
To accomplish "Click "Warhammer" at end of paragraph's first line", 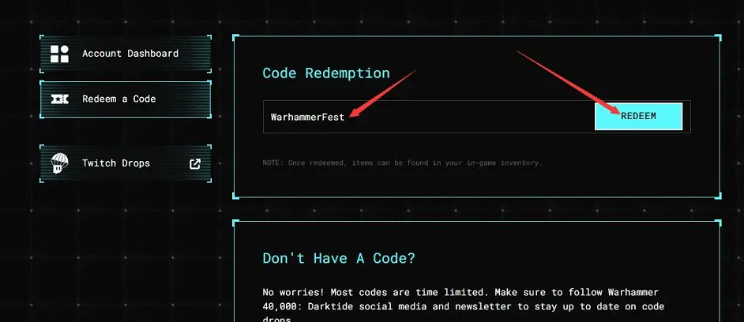I will (630, 293).
